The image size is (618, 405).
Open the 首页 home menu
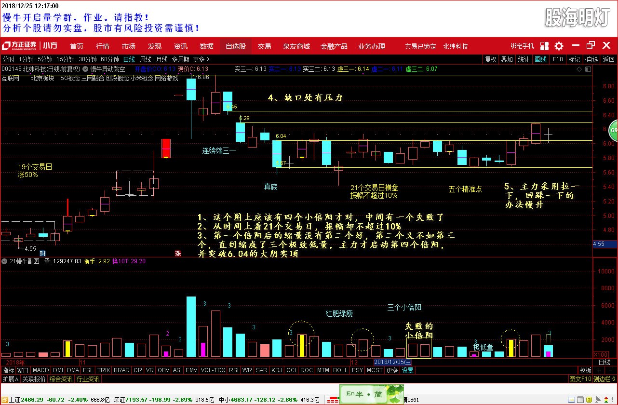click(77, 46)
